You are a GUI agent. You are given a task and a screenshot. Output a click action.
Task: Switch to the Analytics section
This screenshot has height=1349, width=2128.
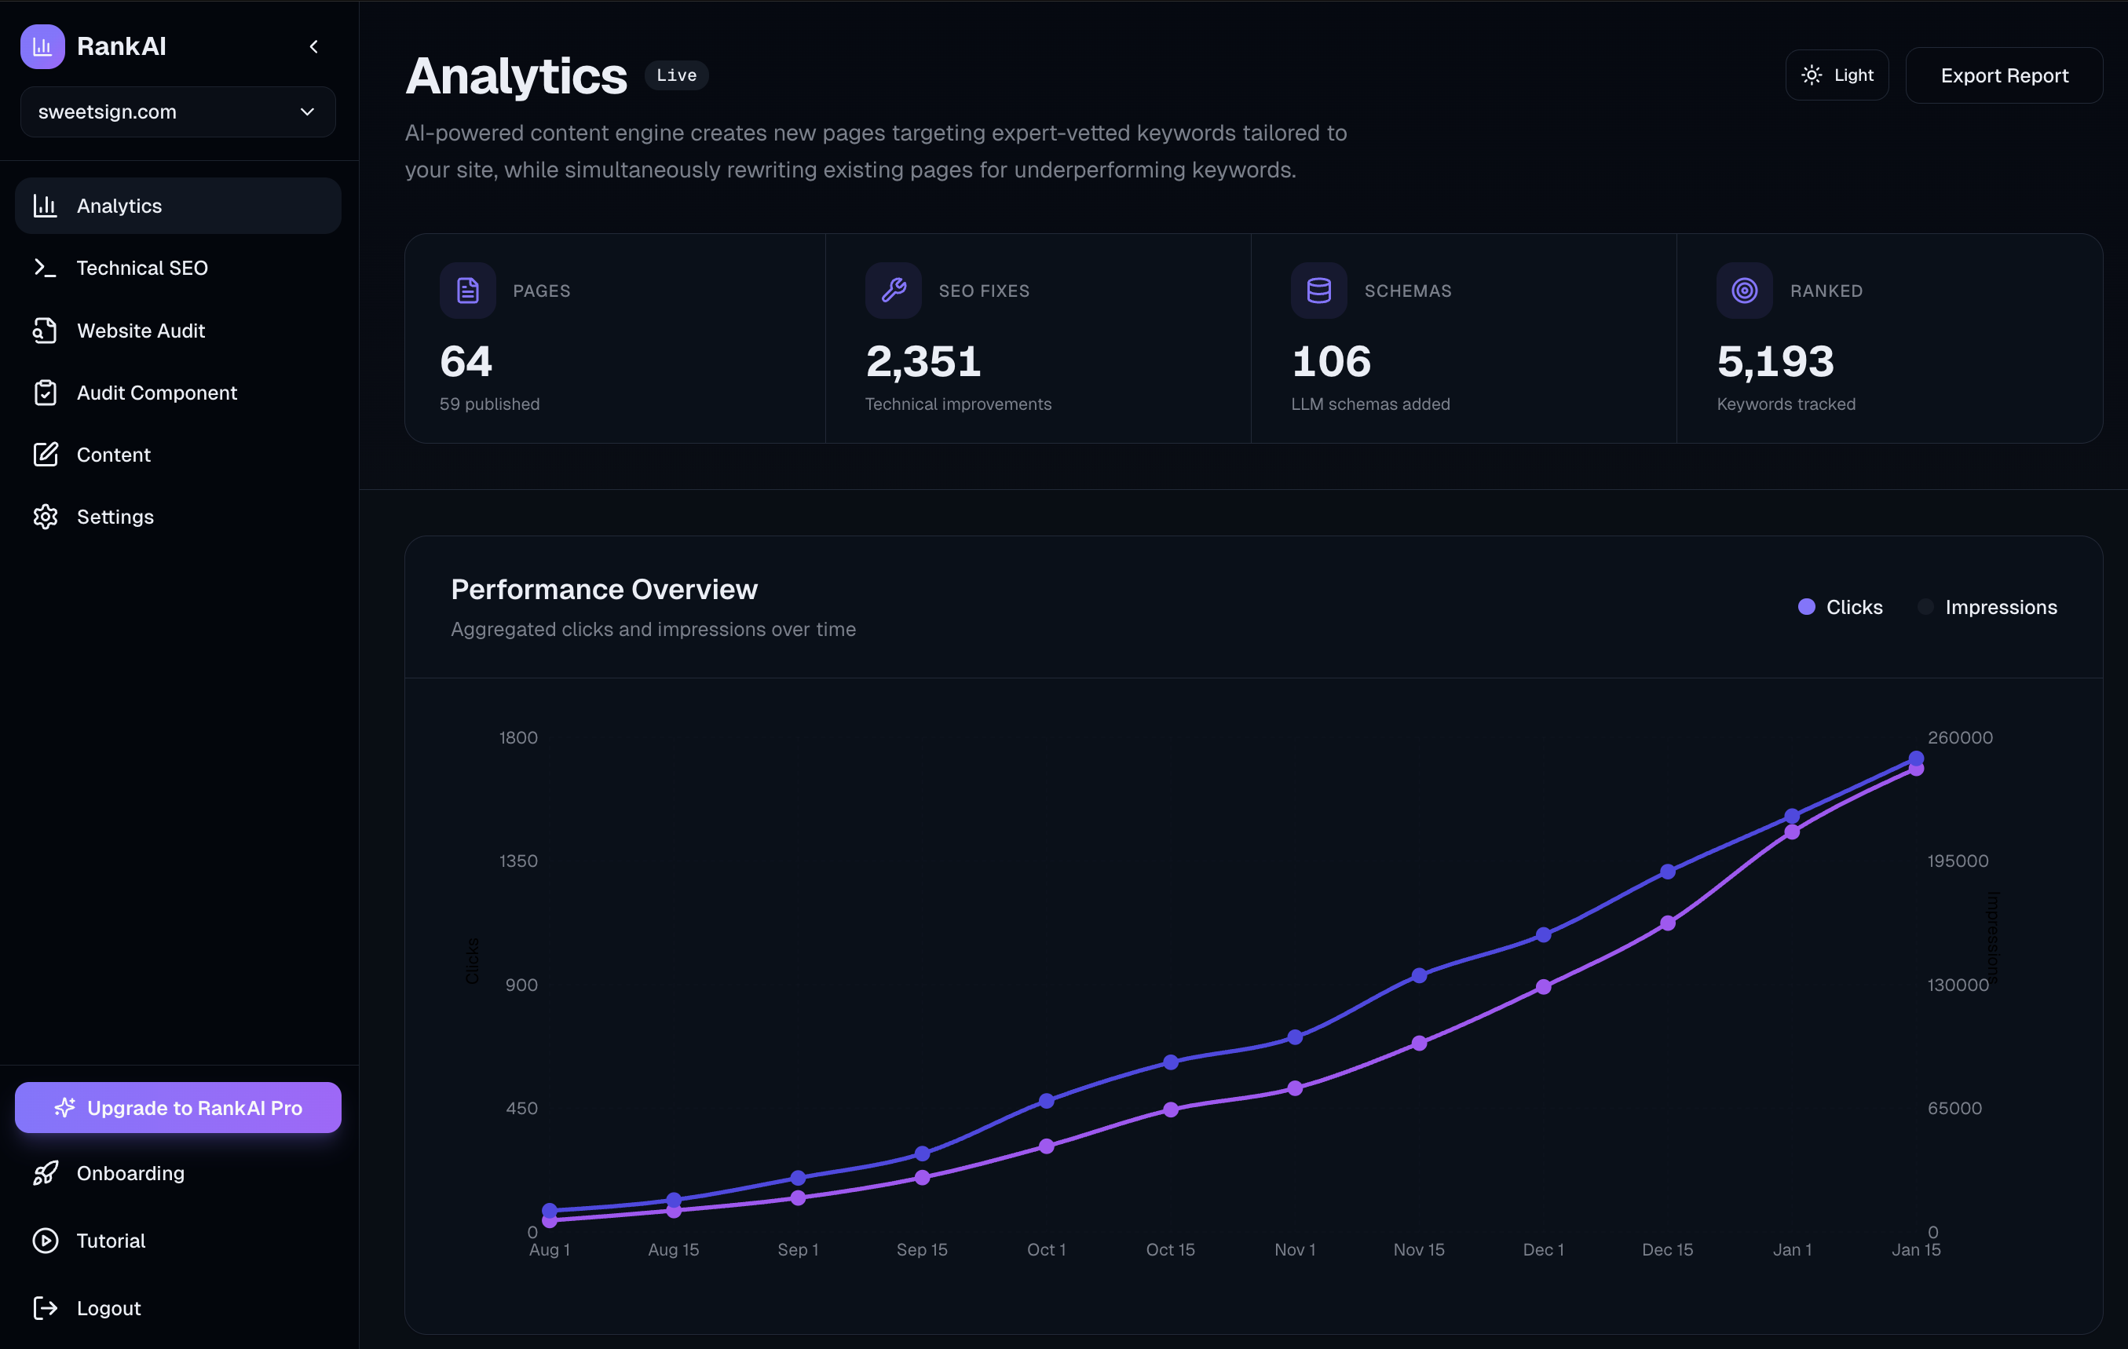tap(119, 205)
